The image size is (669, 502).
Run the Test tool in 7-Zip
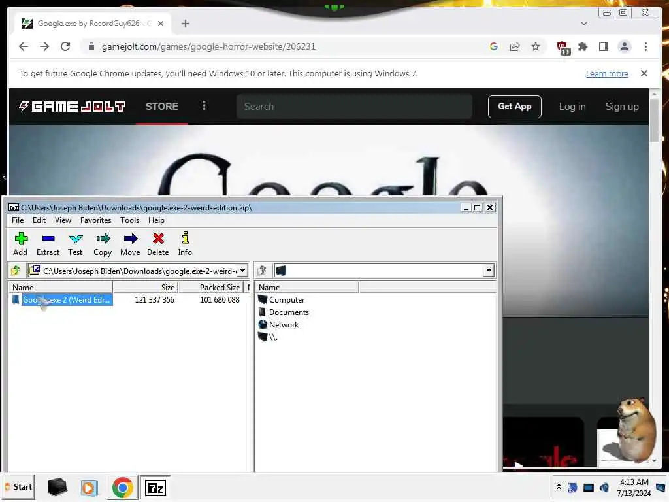tap(75, 244)
